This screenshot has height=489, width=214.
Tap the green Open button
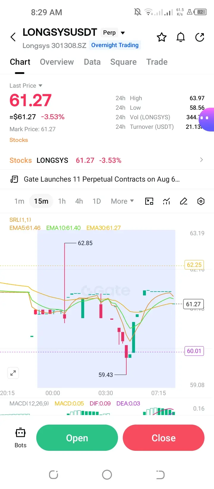coord(77,438)
